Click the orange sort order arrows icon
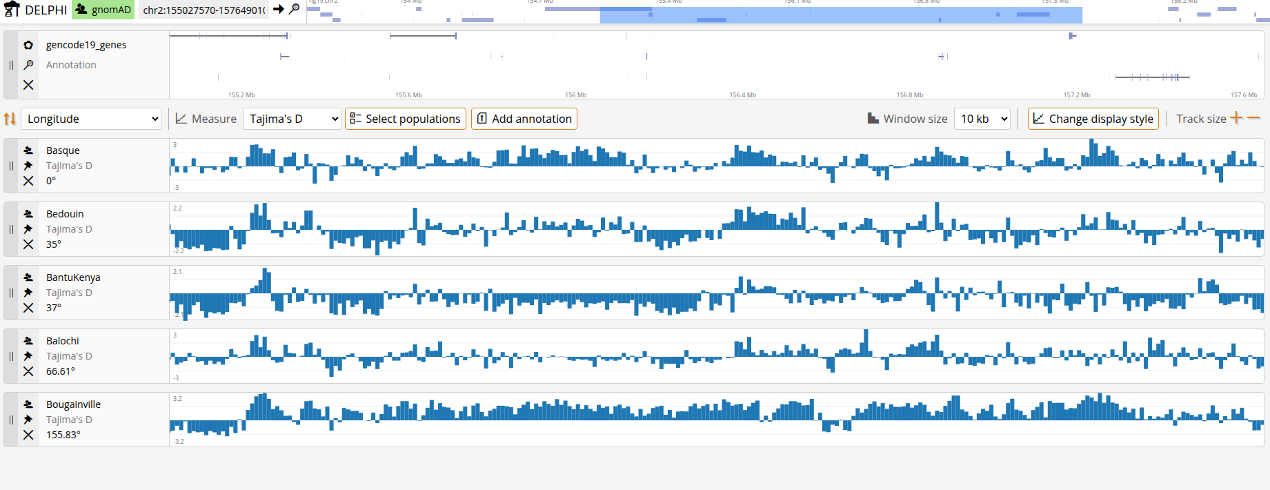The image size is (1270, 490). [10, 119]
